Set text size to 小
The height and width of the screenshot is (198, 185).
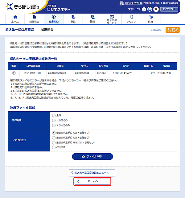click(x=144, y=9)
